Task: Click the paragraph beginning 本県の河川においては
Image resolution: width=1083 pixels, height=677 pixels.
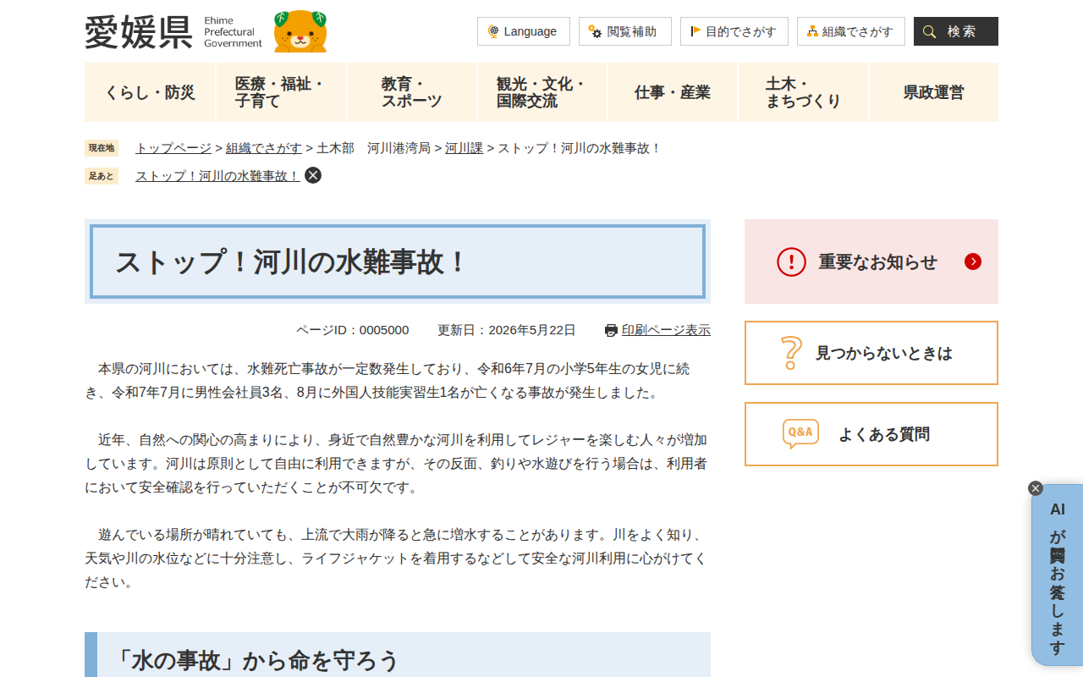Action: click(x=398, y=381)
